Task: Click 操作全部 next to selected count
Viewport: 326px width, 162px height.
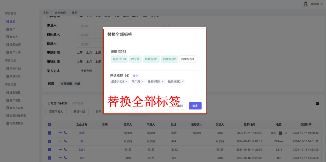Action: click(78, 103)
